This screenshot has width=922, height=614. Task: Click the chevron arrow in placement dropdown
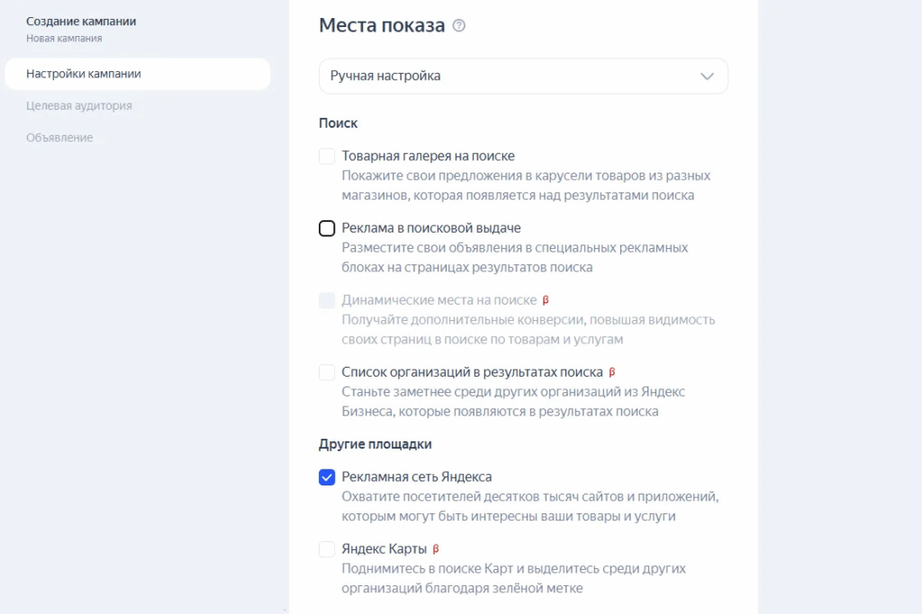(707, 76)
